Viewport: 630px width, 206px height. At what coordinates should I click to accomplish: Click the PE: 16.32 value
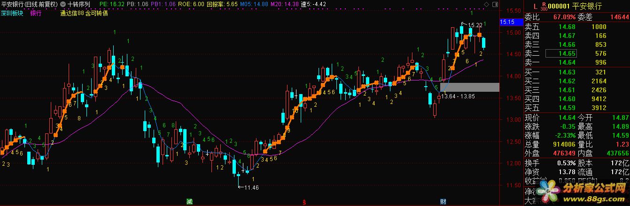[113, 4]
